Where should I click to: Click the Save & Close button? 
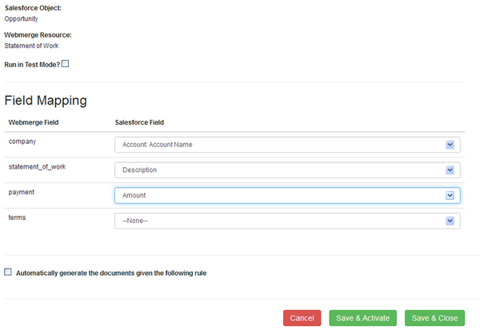[x=434, y=318]
